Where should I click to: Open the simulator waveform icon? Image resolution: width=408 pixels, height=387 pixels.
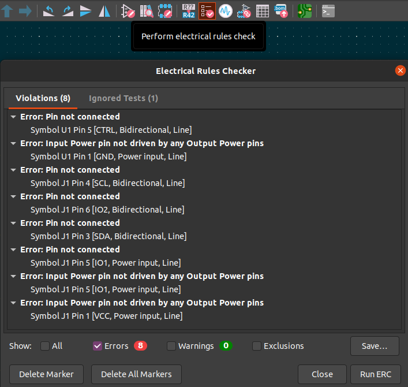(225, 11)
